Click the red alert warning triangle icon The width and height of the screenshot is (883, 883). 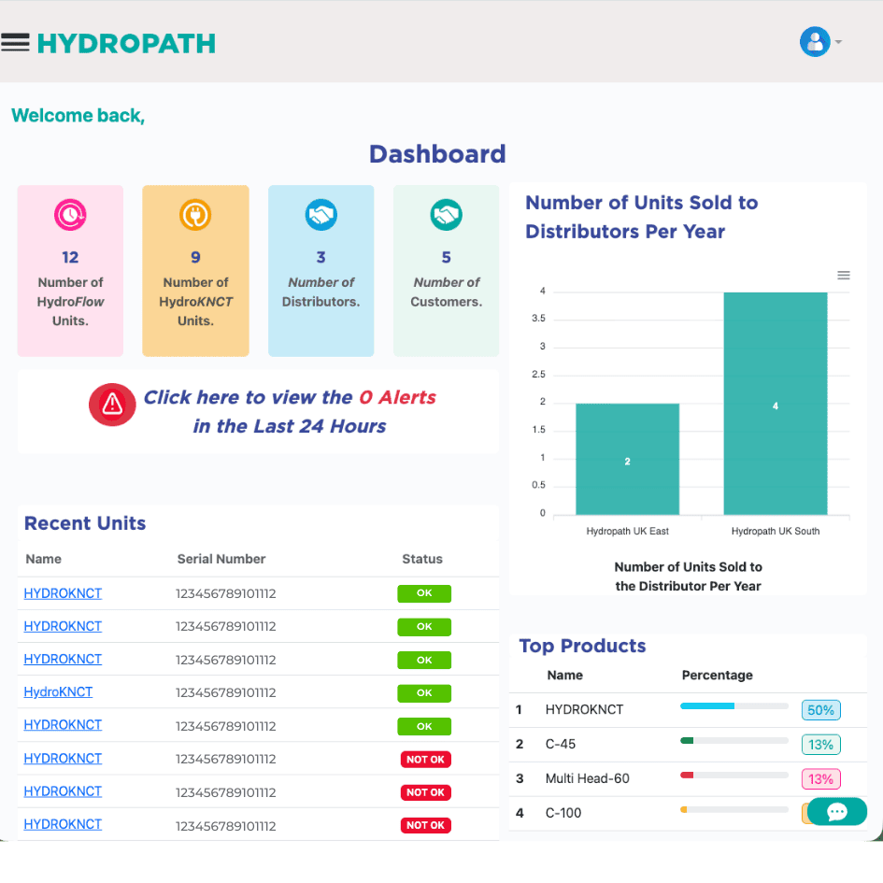[x=112, y=404]
